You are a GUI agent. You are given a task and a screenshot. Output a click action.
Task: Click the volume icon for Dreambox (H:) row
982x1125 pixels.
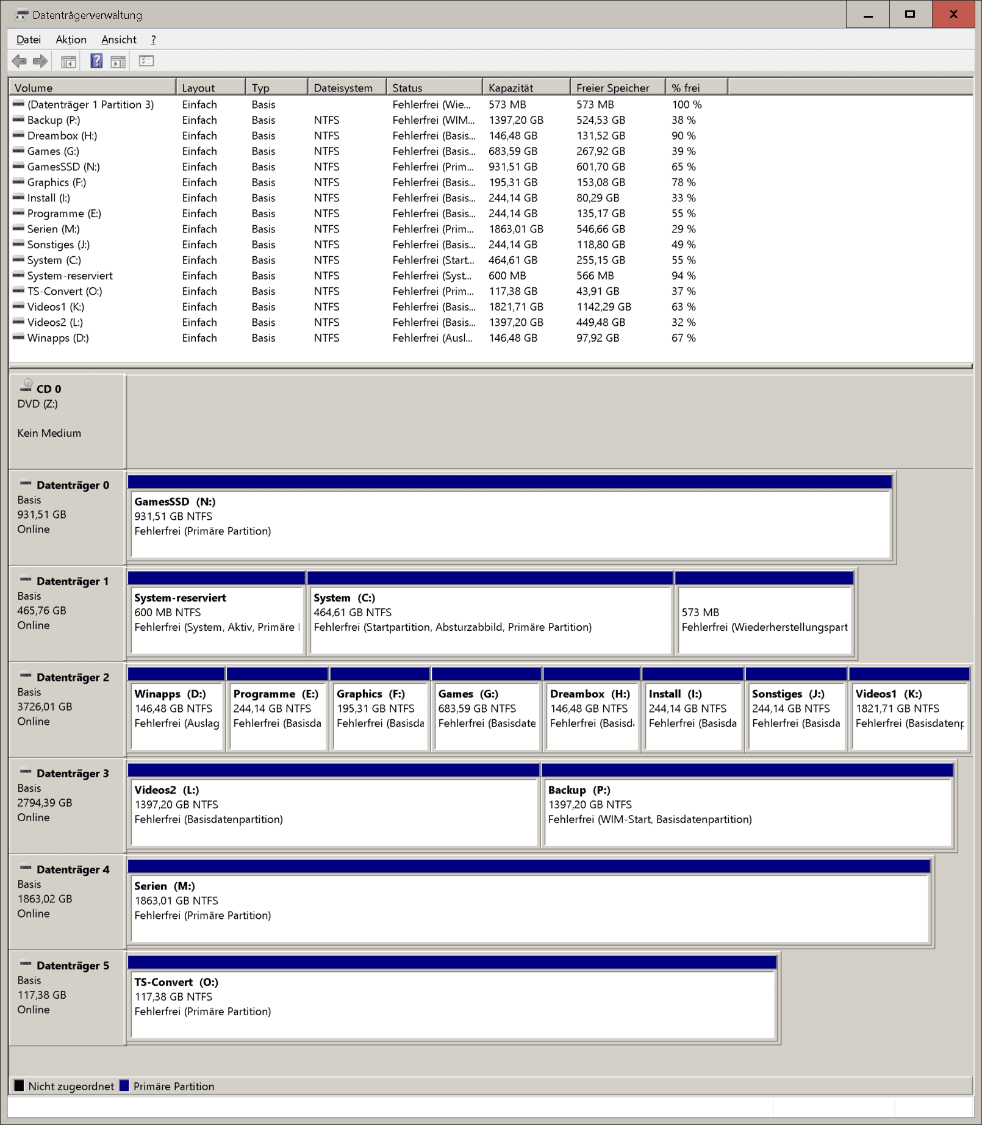tap(19, 135)
